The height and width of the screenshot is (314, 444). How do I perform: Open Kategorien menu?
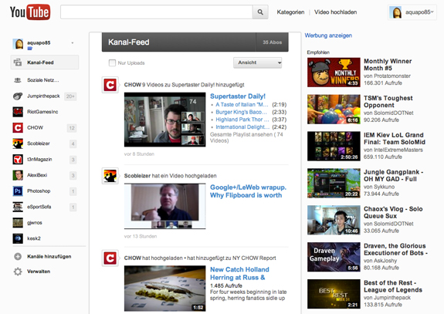290,12
